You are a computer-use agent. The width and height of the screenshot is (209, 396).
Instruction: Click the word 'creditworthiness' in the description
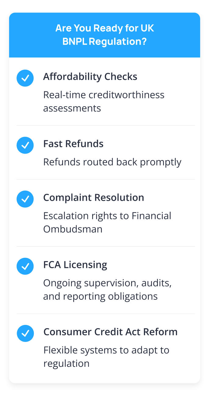(127, 95)
